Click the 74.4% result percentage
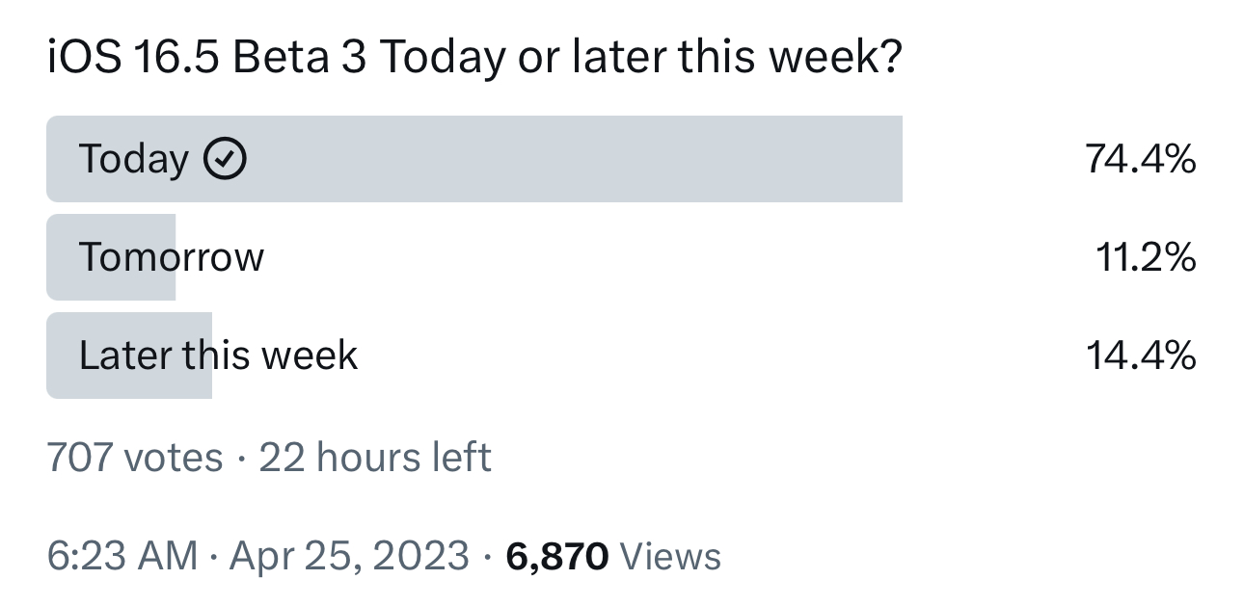Screen dimensions: 1244x606 [x=1141, y=159]
